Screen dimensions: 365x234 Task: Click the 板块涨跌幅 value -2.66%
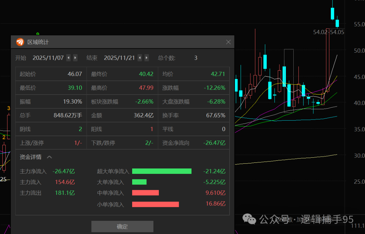point(144,102)
